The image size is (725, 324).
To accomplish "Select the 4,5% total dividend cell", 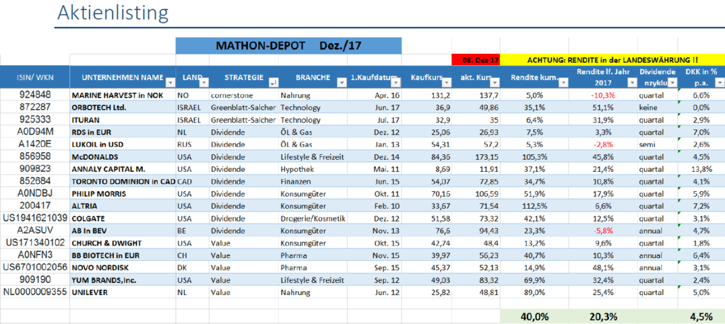I will (702, 317).
